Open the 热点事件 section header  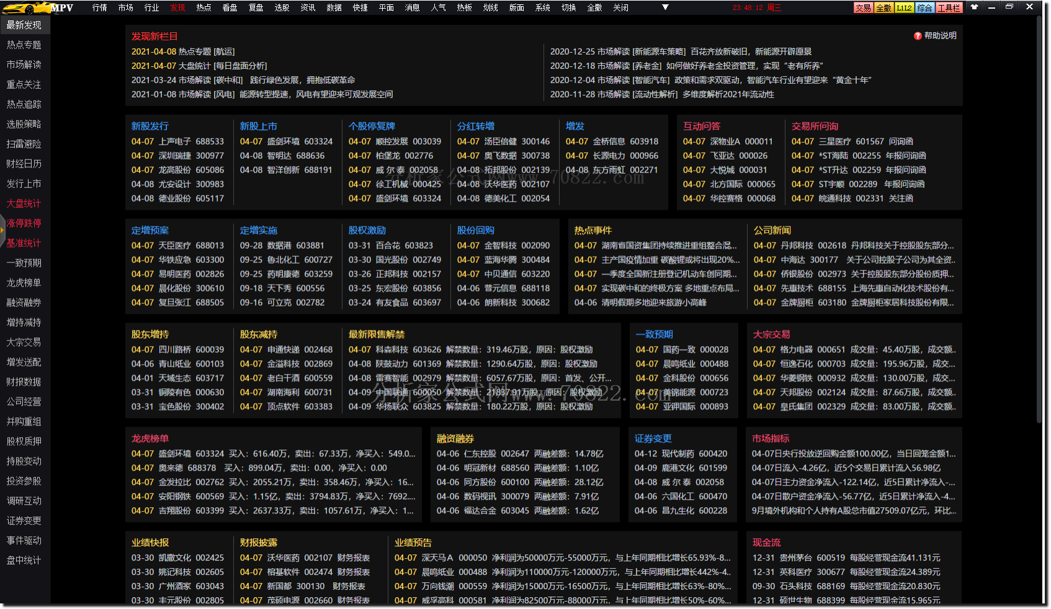[593, 230]
